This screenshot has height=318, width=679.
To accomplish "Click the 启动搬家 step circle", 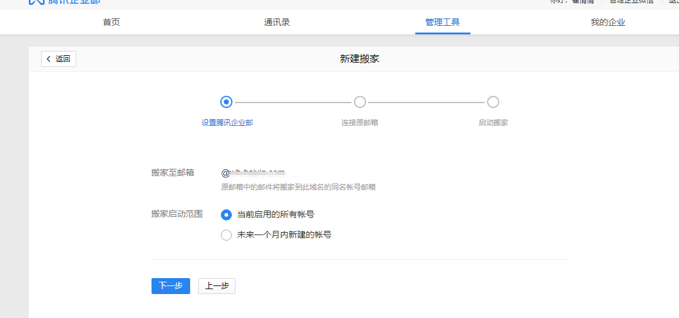I will click(x=493, y=102).
